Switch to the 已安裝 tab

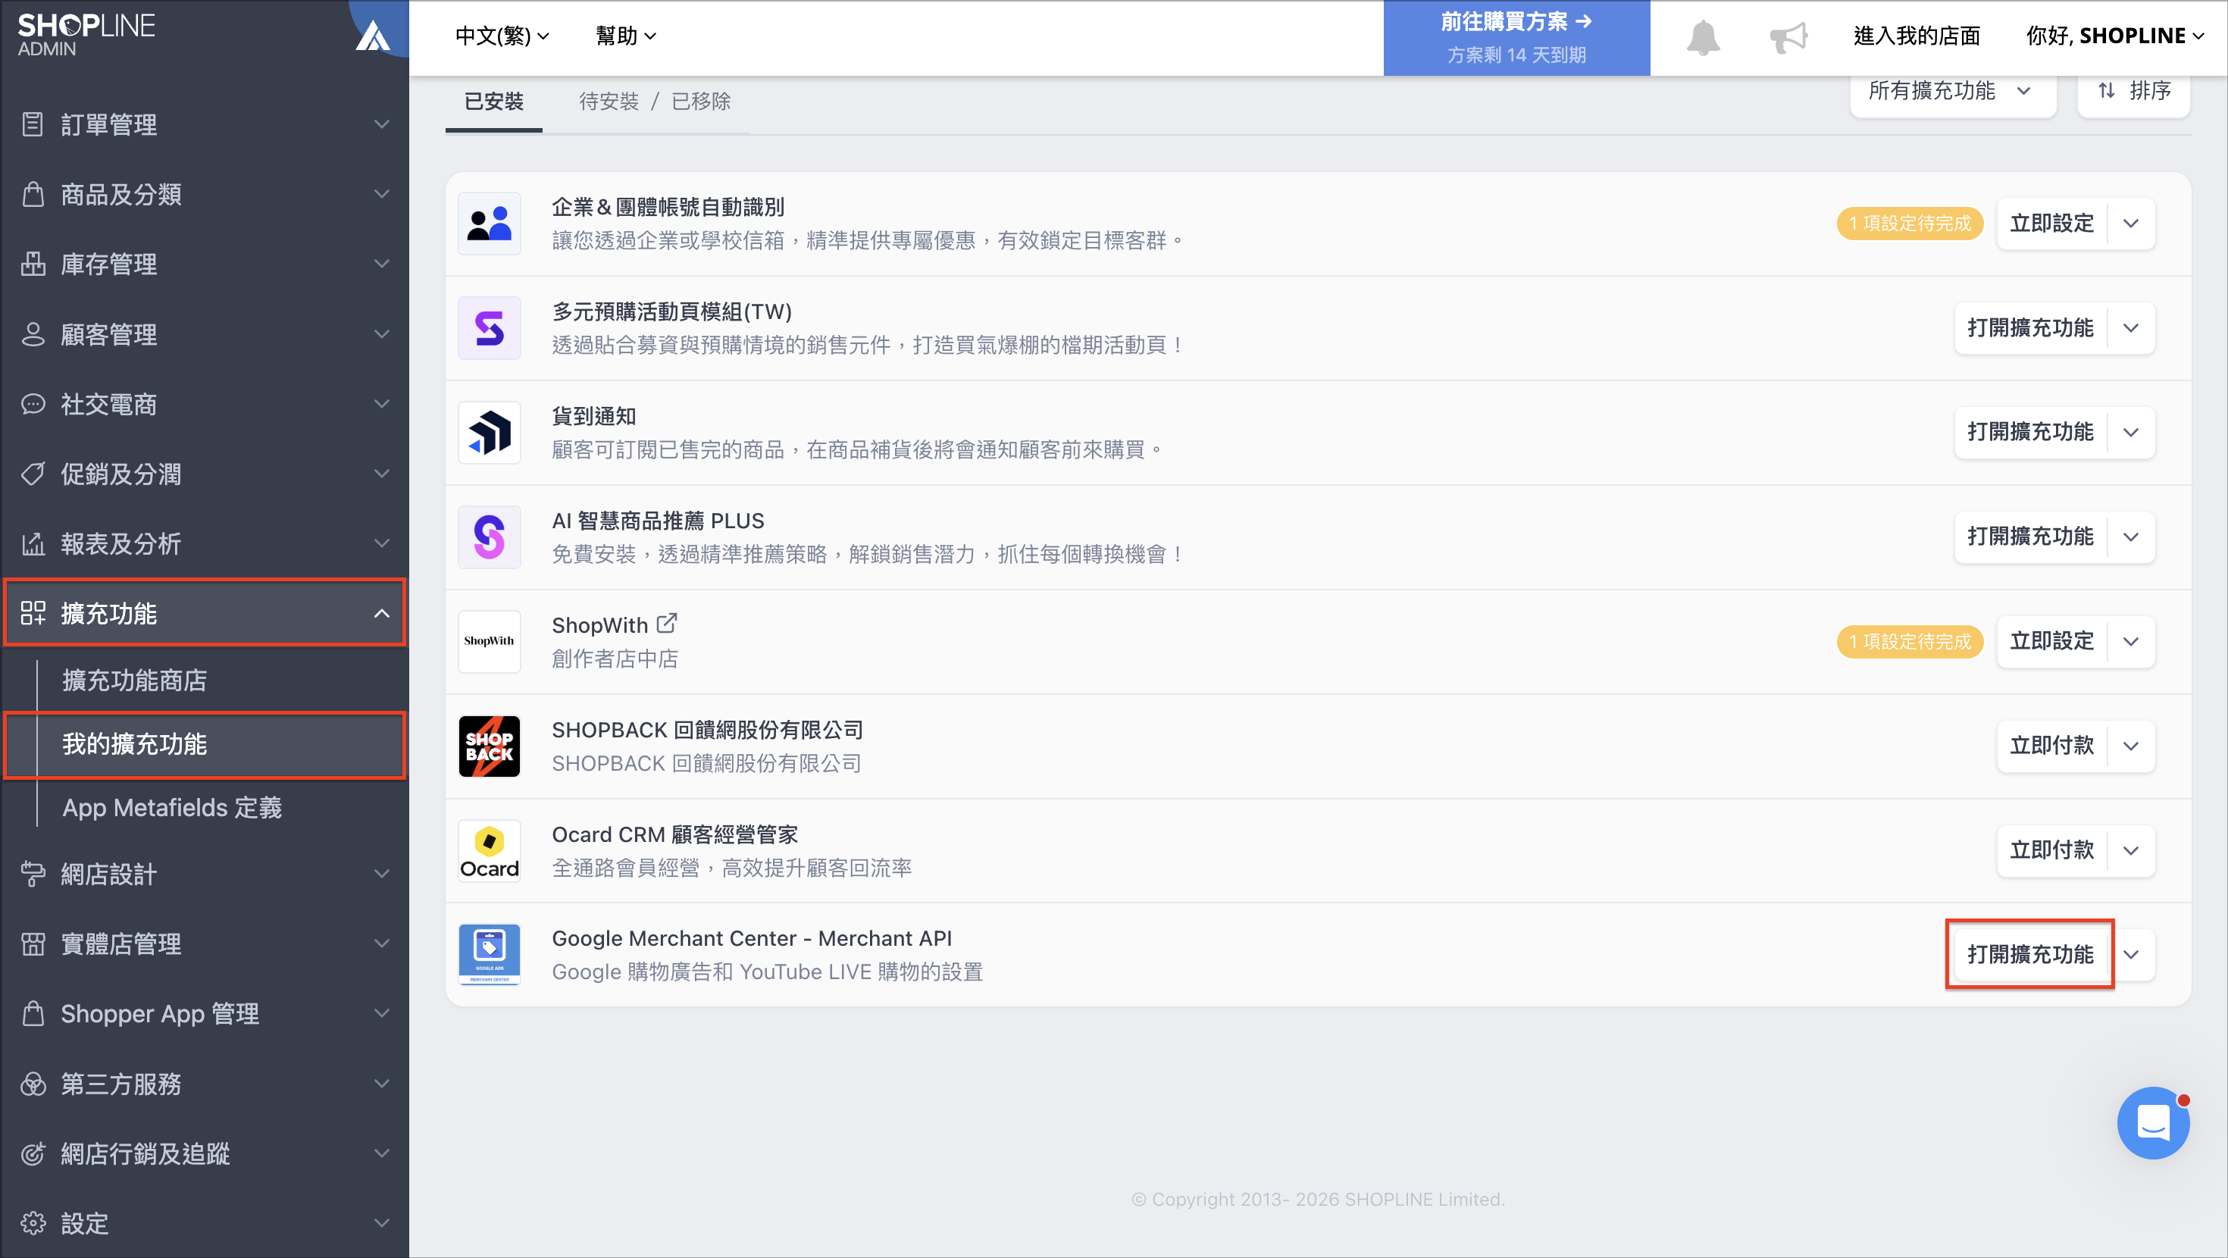pos(494,102)
